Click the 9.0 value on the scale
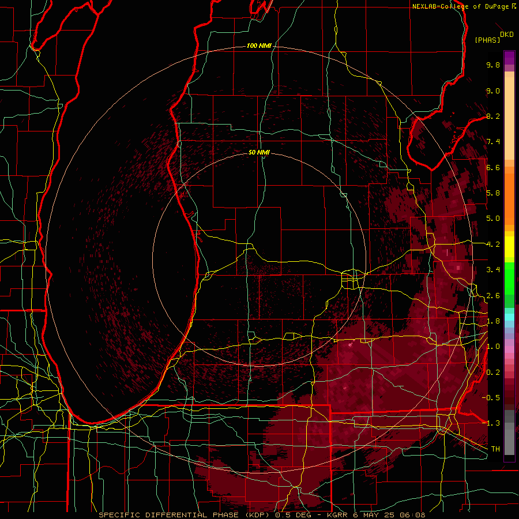 pos(493,91)
